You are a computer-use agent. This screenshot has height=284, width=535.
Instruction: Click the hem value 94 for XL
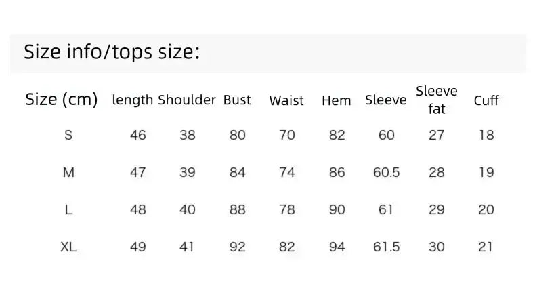[337, 247]
